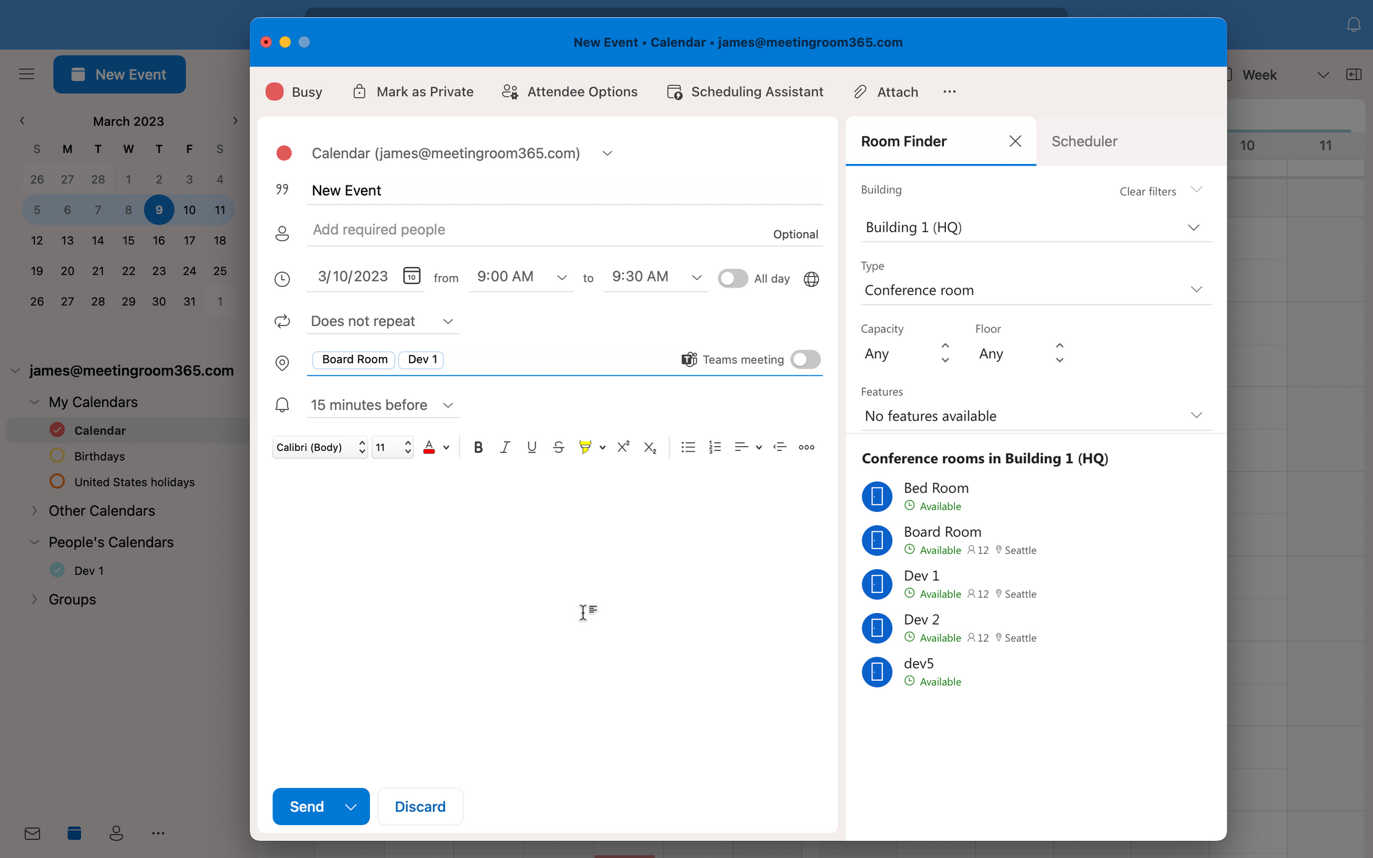Click the bulleted list icon

coord(687,448)
